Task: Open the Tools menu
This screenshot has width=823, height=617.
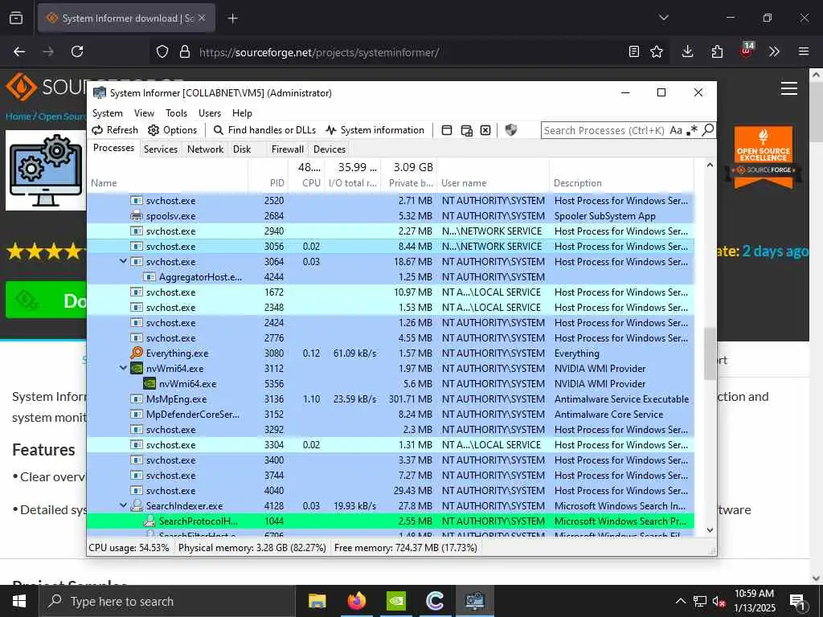Action: 176,113
